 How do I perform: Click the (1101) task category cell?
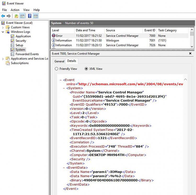(162, 40)
